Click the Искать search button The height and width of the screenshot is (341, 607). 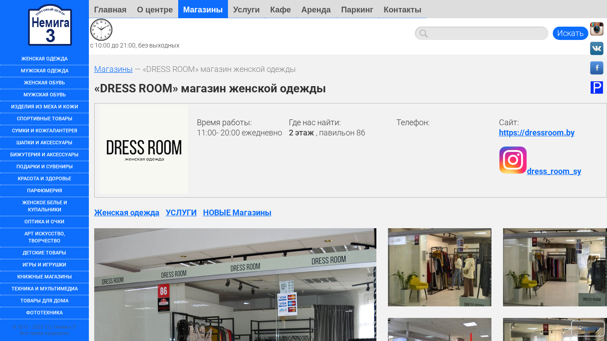click(571, 33)
